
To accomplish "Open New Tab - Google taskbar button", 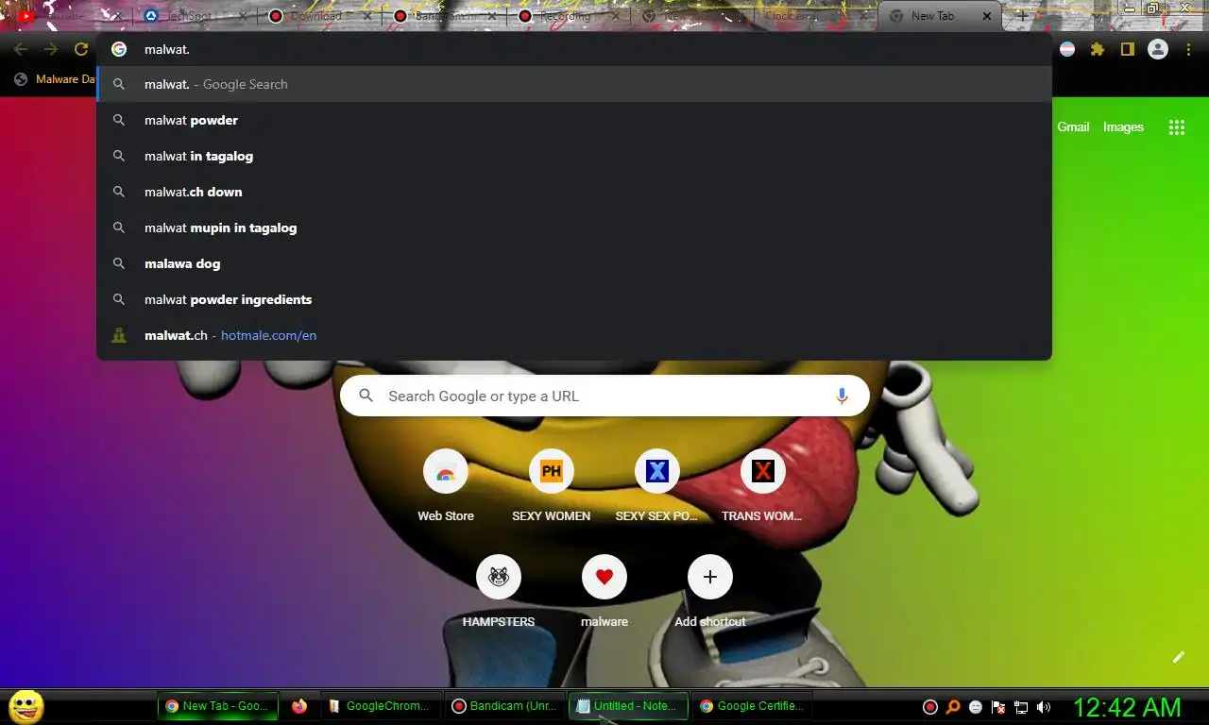I will (x=218, y=706).
